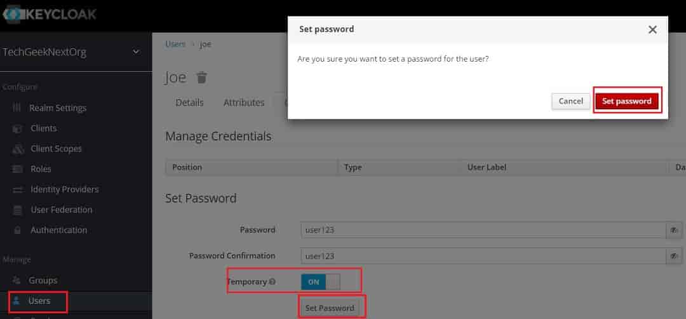This screenshot has height=319, width=686.
Task: Click the Identity Providers arrows icon
Action: (18, 189)
